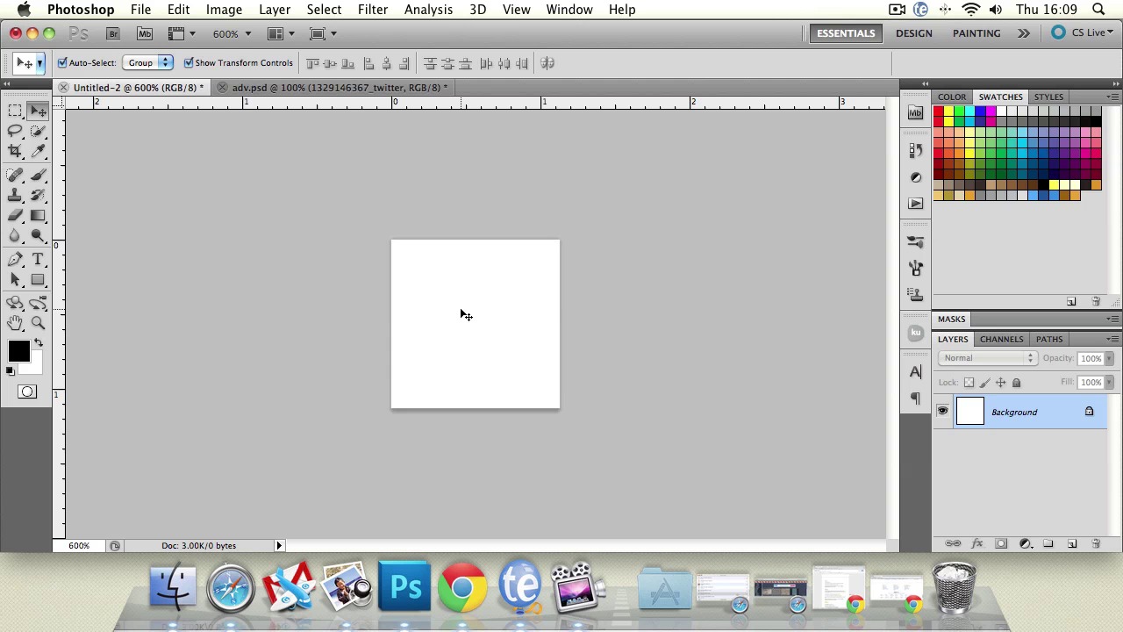Select the Pen tool
The height and width of the screenshot is (632, 1123).
click(15, 259)
